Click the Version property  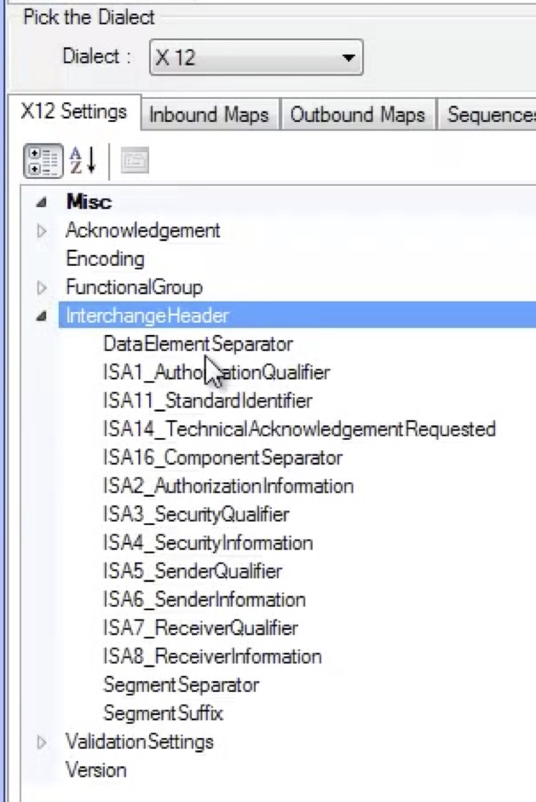(x=95, y=770)
